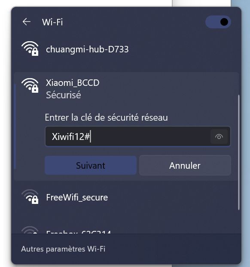This screenshot has height=267, width=250.
Task: Select the chuangmi-hub-D733 network
Action: tap(126, 49)
